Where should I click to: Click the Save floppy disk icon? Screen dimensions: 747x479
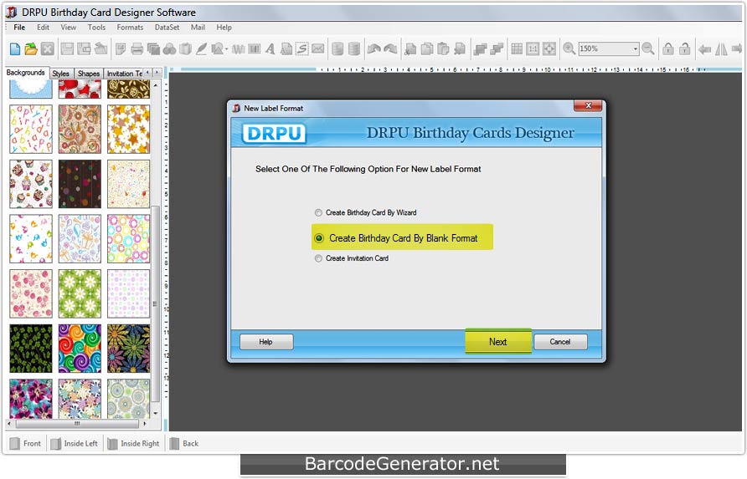point(67,48)
